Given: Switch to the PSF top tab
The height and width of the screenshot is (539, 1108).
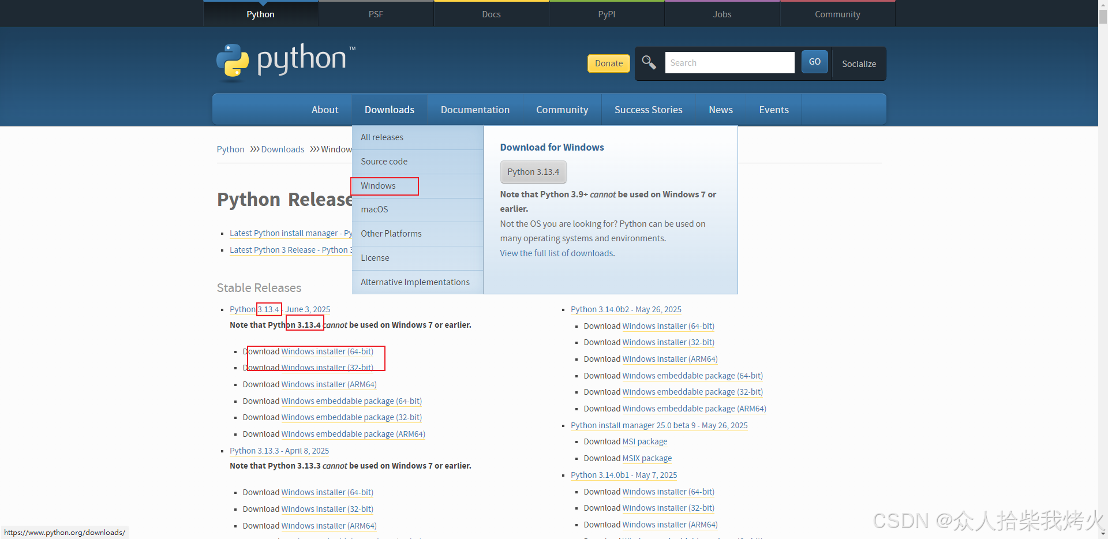Looking at the screenshot, I should point(376,14).
